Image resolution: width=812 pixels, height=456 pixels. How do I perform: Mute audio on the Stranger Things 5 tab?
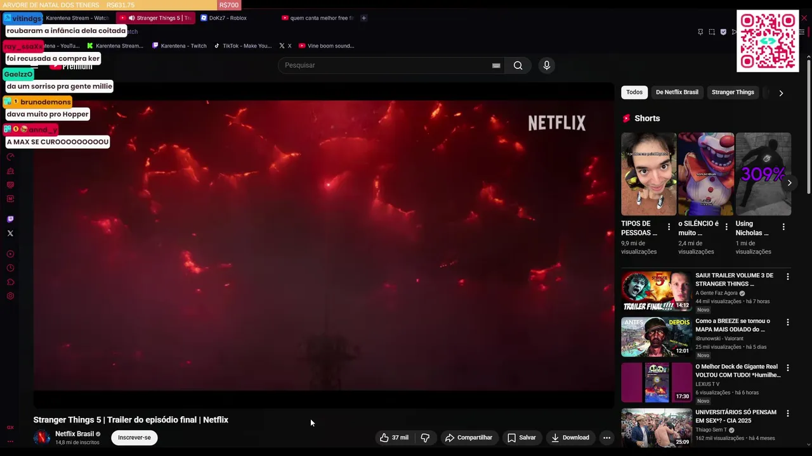pos(132,18)
